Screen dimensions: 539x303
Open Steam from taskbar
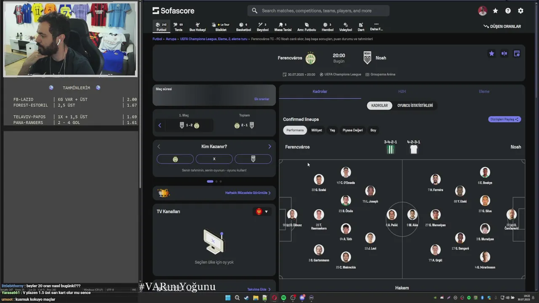[246, 298]
